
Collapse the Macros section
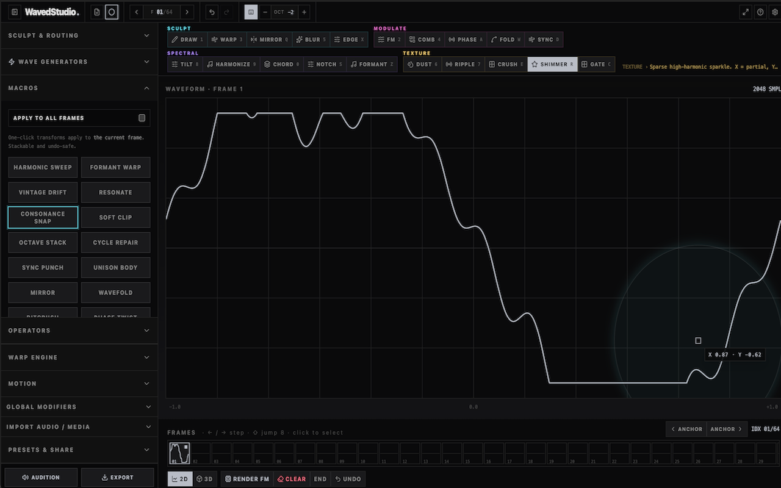pyautogui.click(x=79, y=88)
